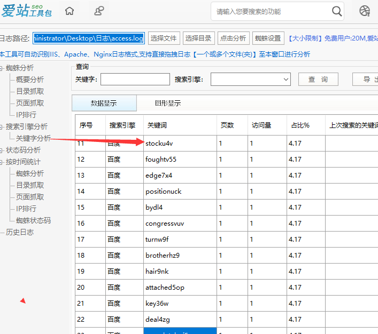Screen dimensions: 378x334
Task: Open 蜘蛛设置 spider settings
Action: tap(268, 38)
